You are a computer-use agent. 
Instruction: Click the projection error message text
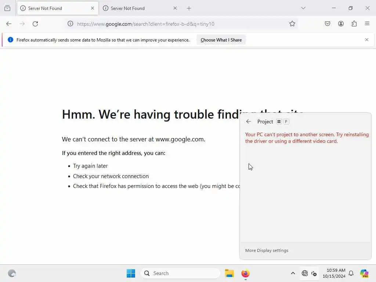tap(307, 138)
